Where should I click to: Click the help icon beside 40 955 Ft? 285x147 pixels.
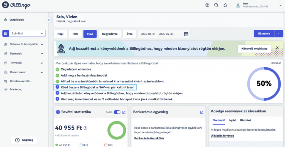[85, 128]
